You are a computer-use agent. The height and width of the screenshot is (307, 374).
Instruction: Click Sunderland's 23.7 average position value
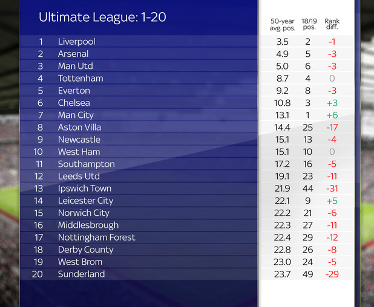(x=283, y=274)
